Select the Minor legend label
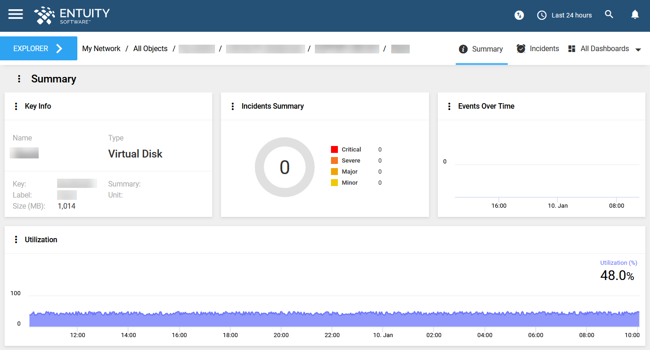The image size is (650, 350). click(349, 183)
